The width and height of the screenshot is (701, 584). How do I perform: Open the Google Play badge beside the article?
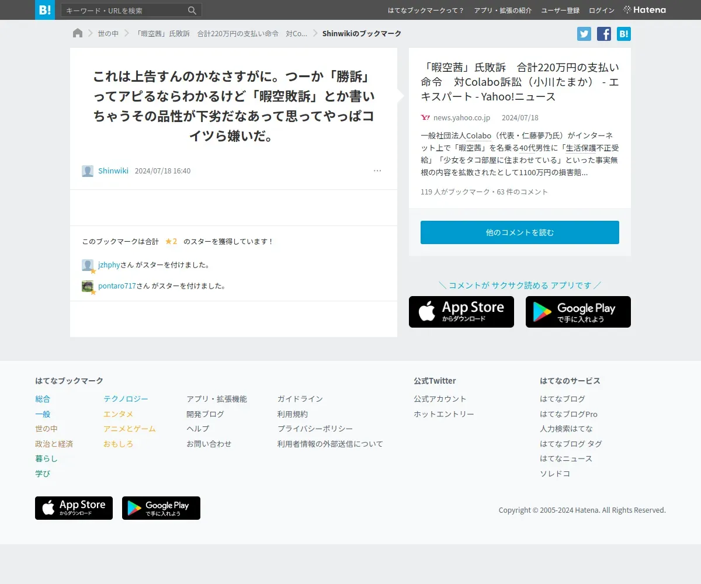coord(578,312)
